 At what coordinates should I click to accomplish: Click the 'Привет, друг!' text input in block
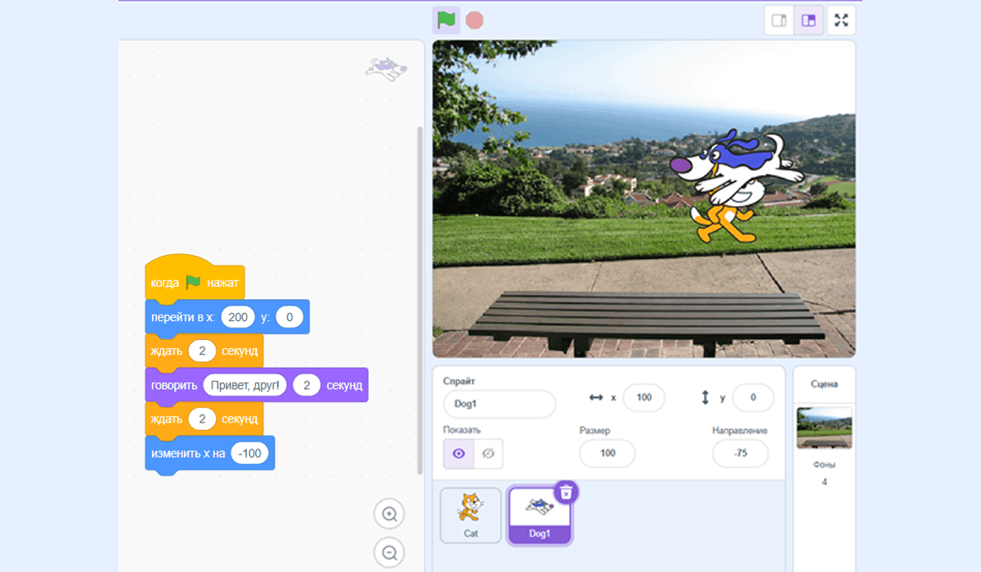(x=245, y=385)
